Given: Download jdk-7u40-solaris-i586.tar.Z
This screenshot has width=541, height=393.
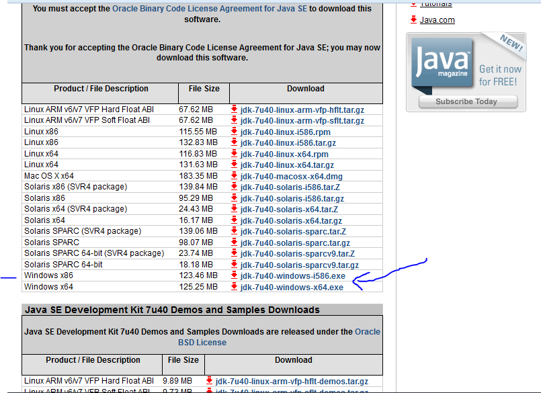Looking at the screenshot, I should (290, 187).
